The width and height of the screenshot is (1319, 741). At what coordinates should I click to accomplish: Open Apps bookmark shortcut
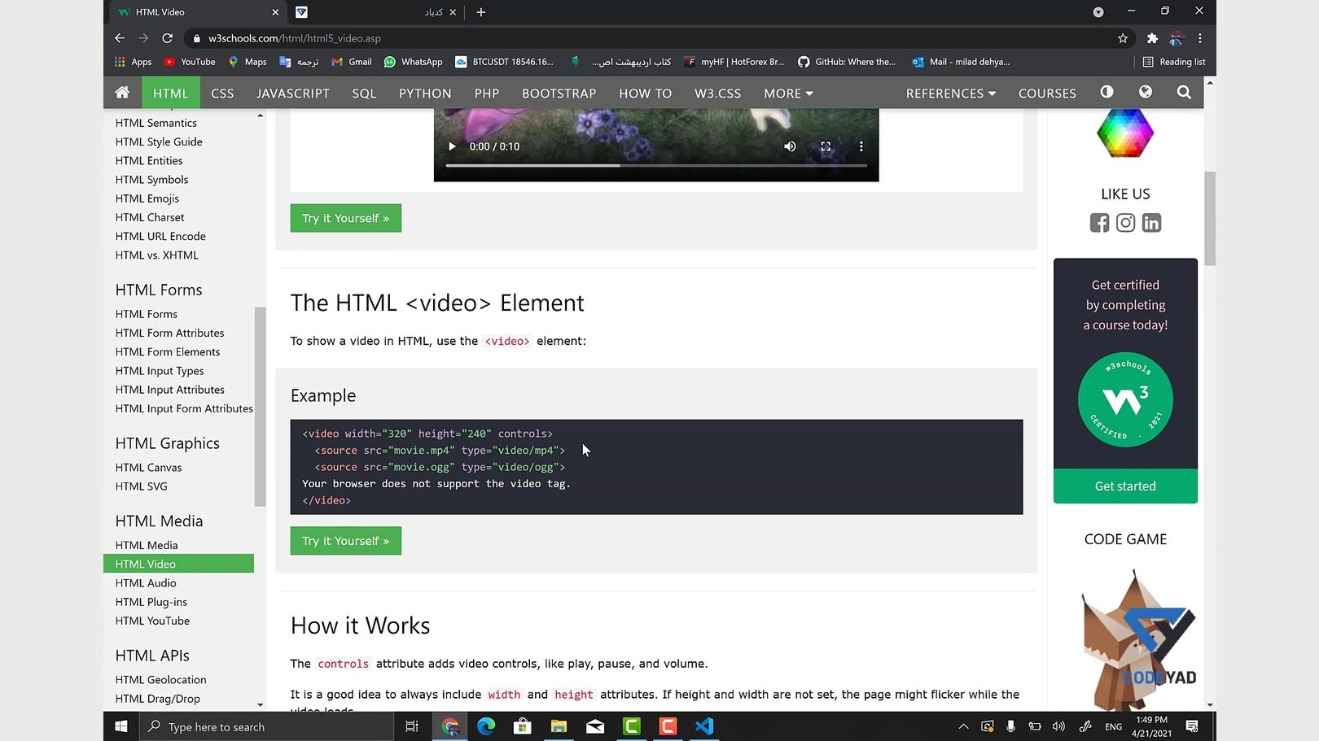pos(133,62)
